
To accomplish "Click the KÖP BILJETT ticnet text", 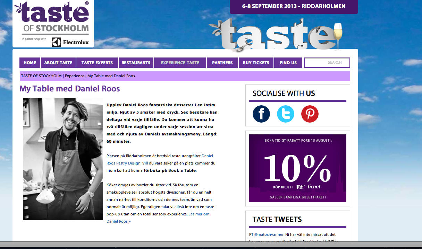I will point(297,187).
